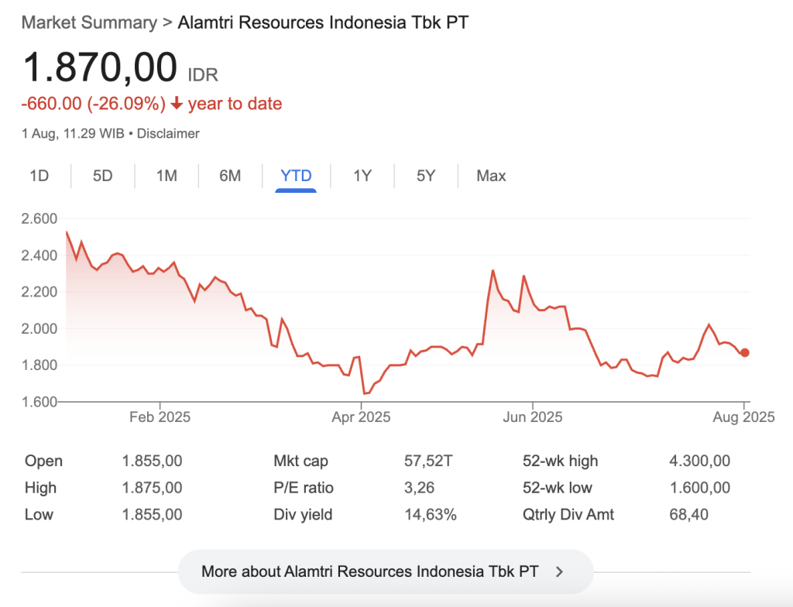Click the 1.870,00 current price

point(100,67)
